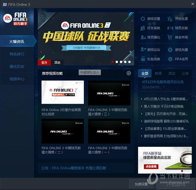Open news 愚人节整点 千万EP幸运降临
Viewport: 196px width, 190px height.
(164, 107)
